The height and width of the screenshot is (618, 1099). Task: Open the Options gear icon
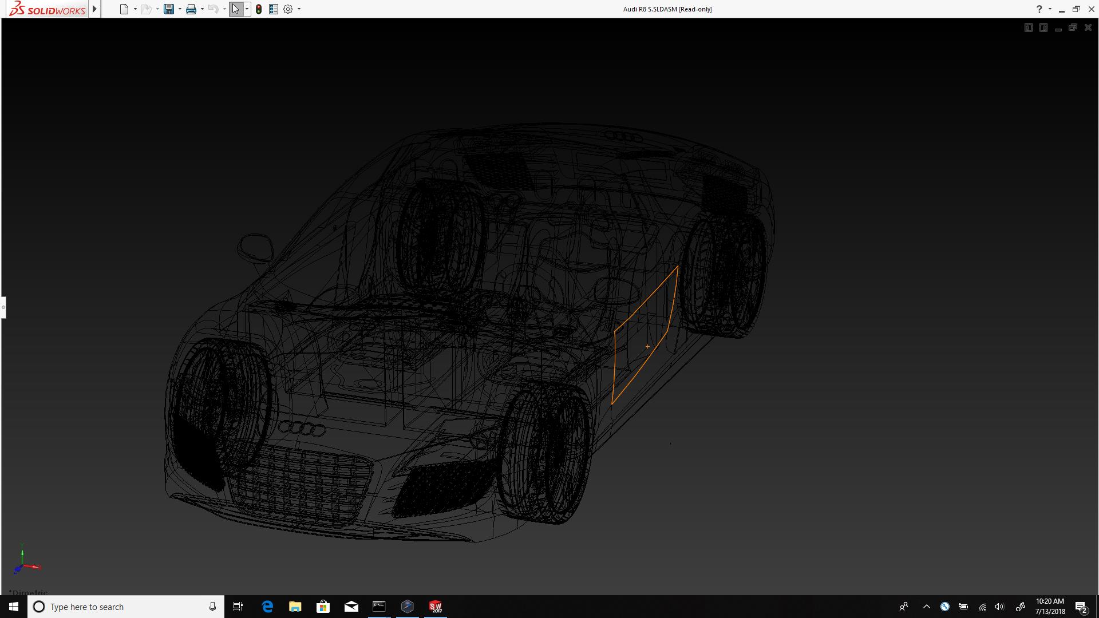click(x=288, y=9)
